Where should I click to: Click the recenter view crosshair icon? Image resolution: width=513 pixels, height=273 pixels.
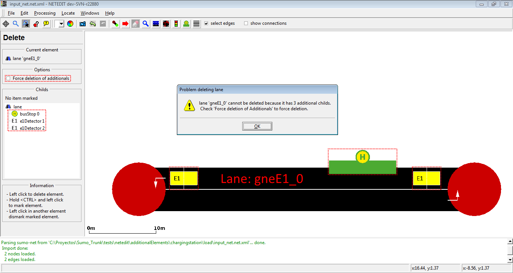tap(6, 24)
